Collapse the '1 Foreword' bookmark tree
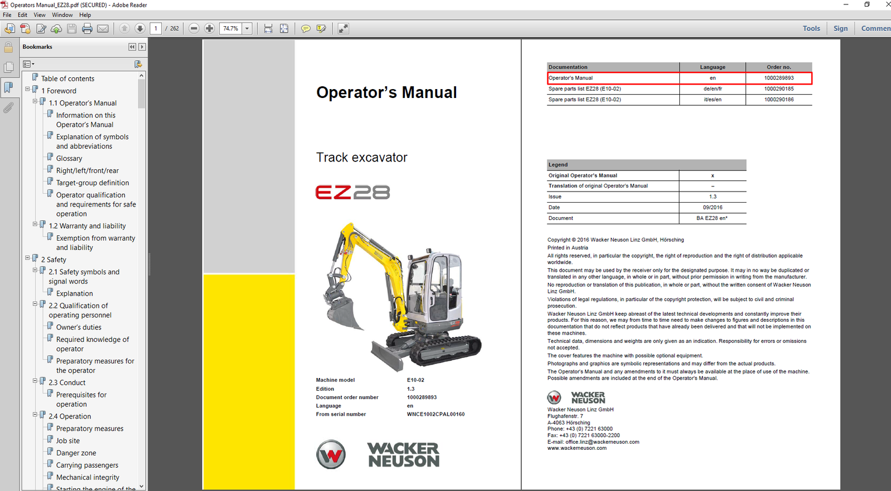Screen dimensions: 891x491 point(27,89)
